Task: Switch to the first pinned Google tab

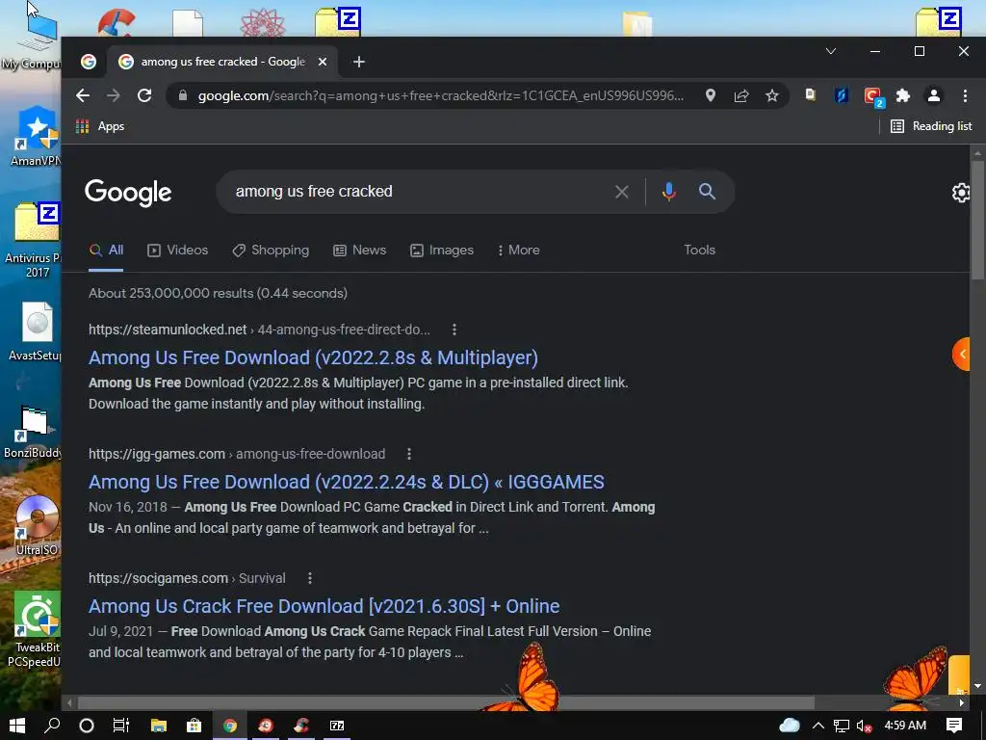Action: pos(89,61)
